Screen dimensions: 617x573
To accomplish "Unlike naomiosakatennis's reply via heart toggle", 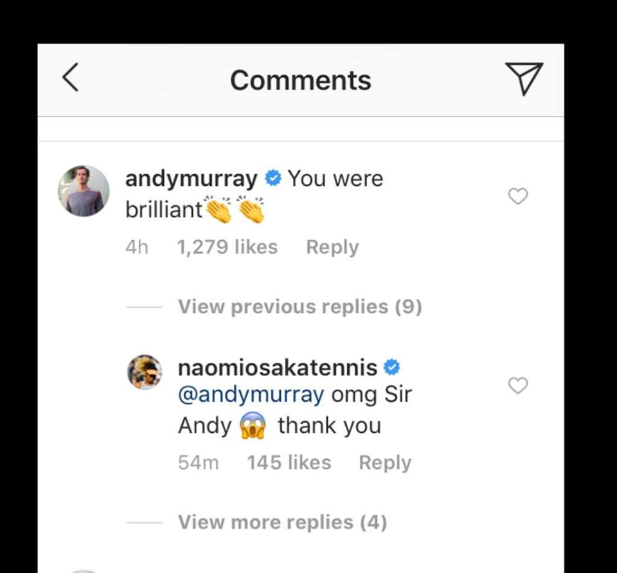I will pyautogui.click(x=518, y=386).
